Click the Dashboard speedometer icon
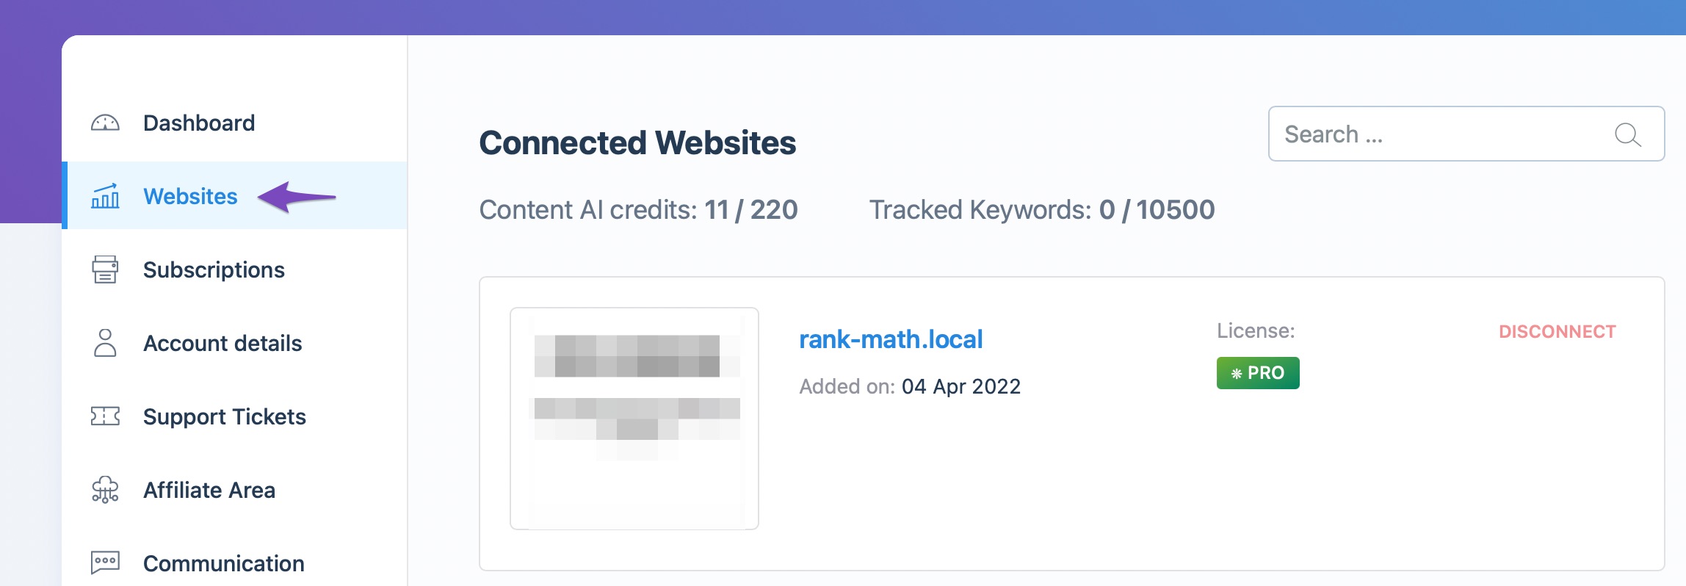1686x586 pixels. [x=106, y=123]
